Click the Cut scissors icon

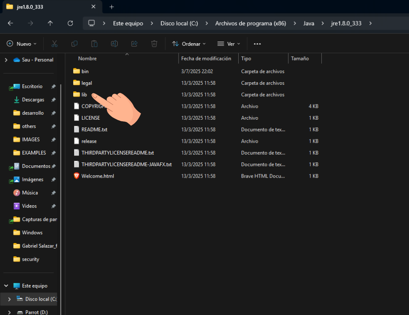tap(54, 44)
